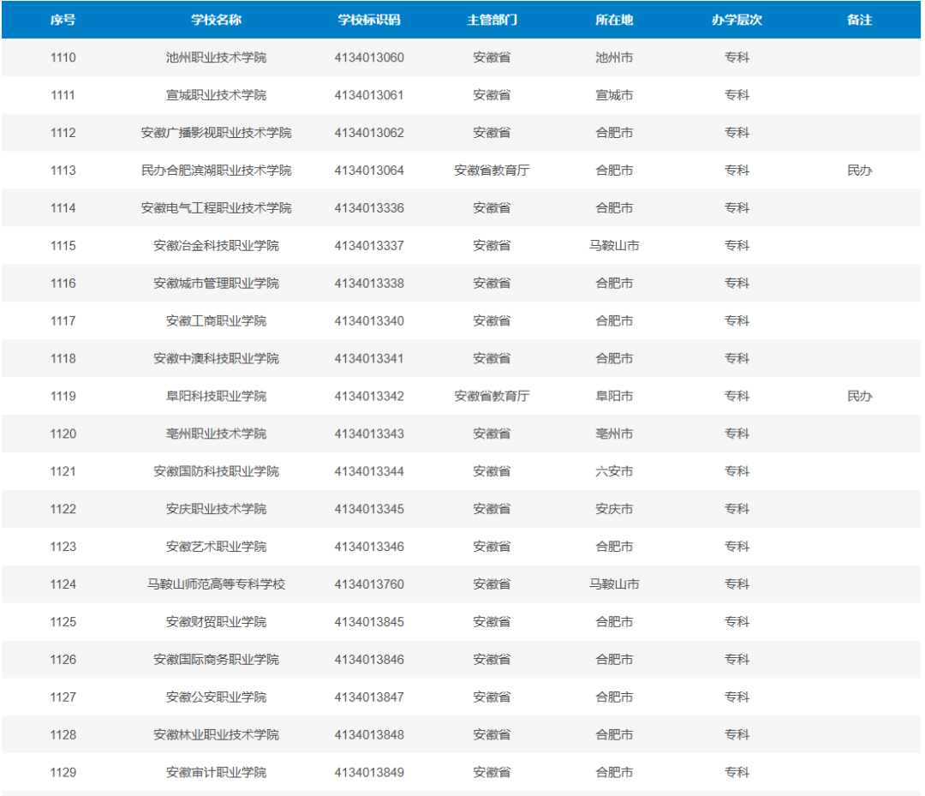The image size is (925, 796).
Task: Click the 民办 remark in row 1113
Action: (x=860, y=171)
